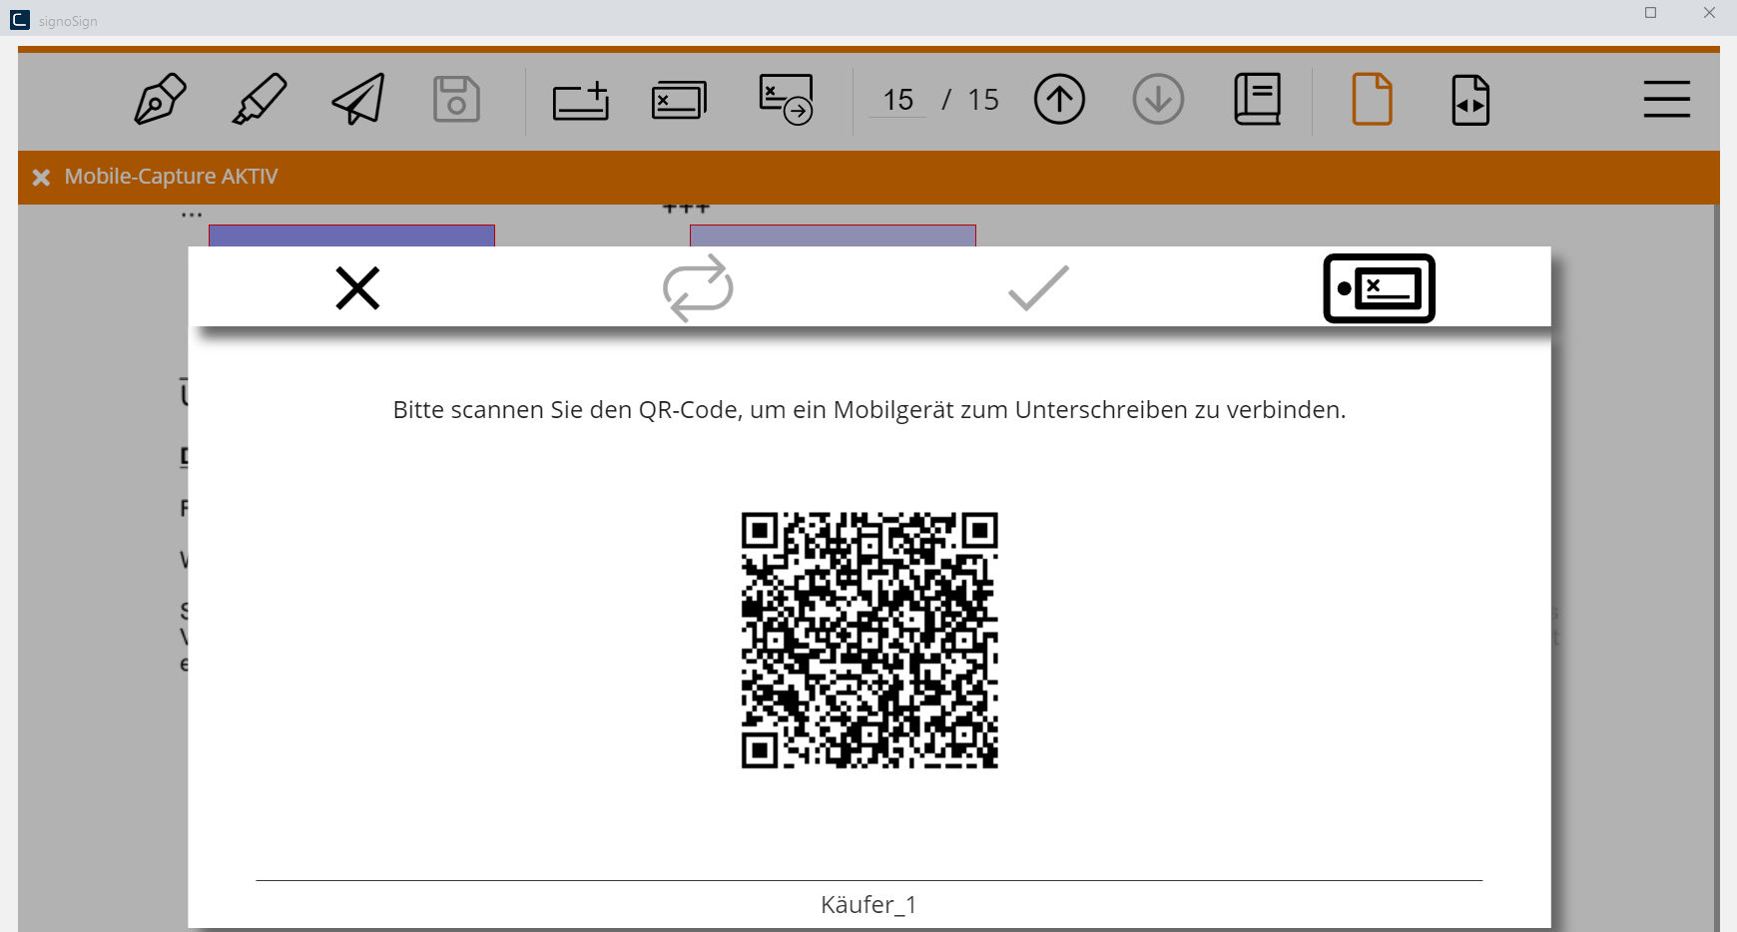Confirm with the checkmark in dialog
1737x932 pixels.
click(1038, 288)
